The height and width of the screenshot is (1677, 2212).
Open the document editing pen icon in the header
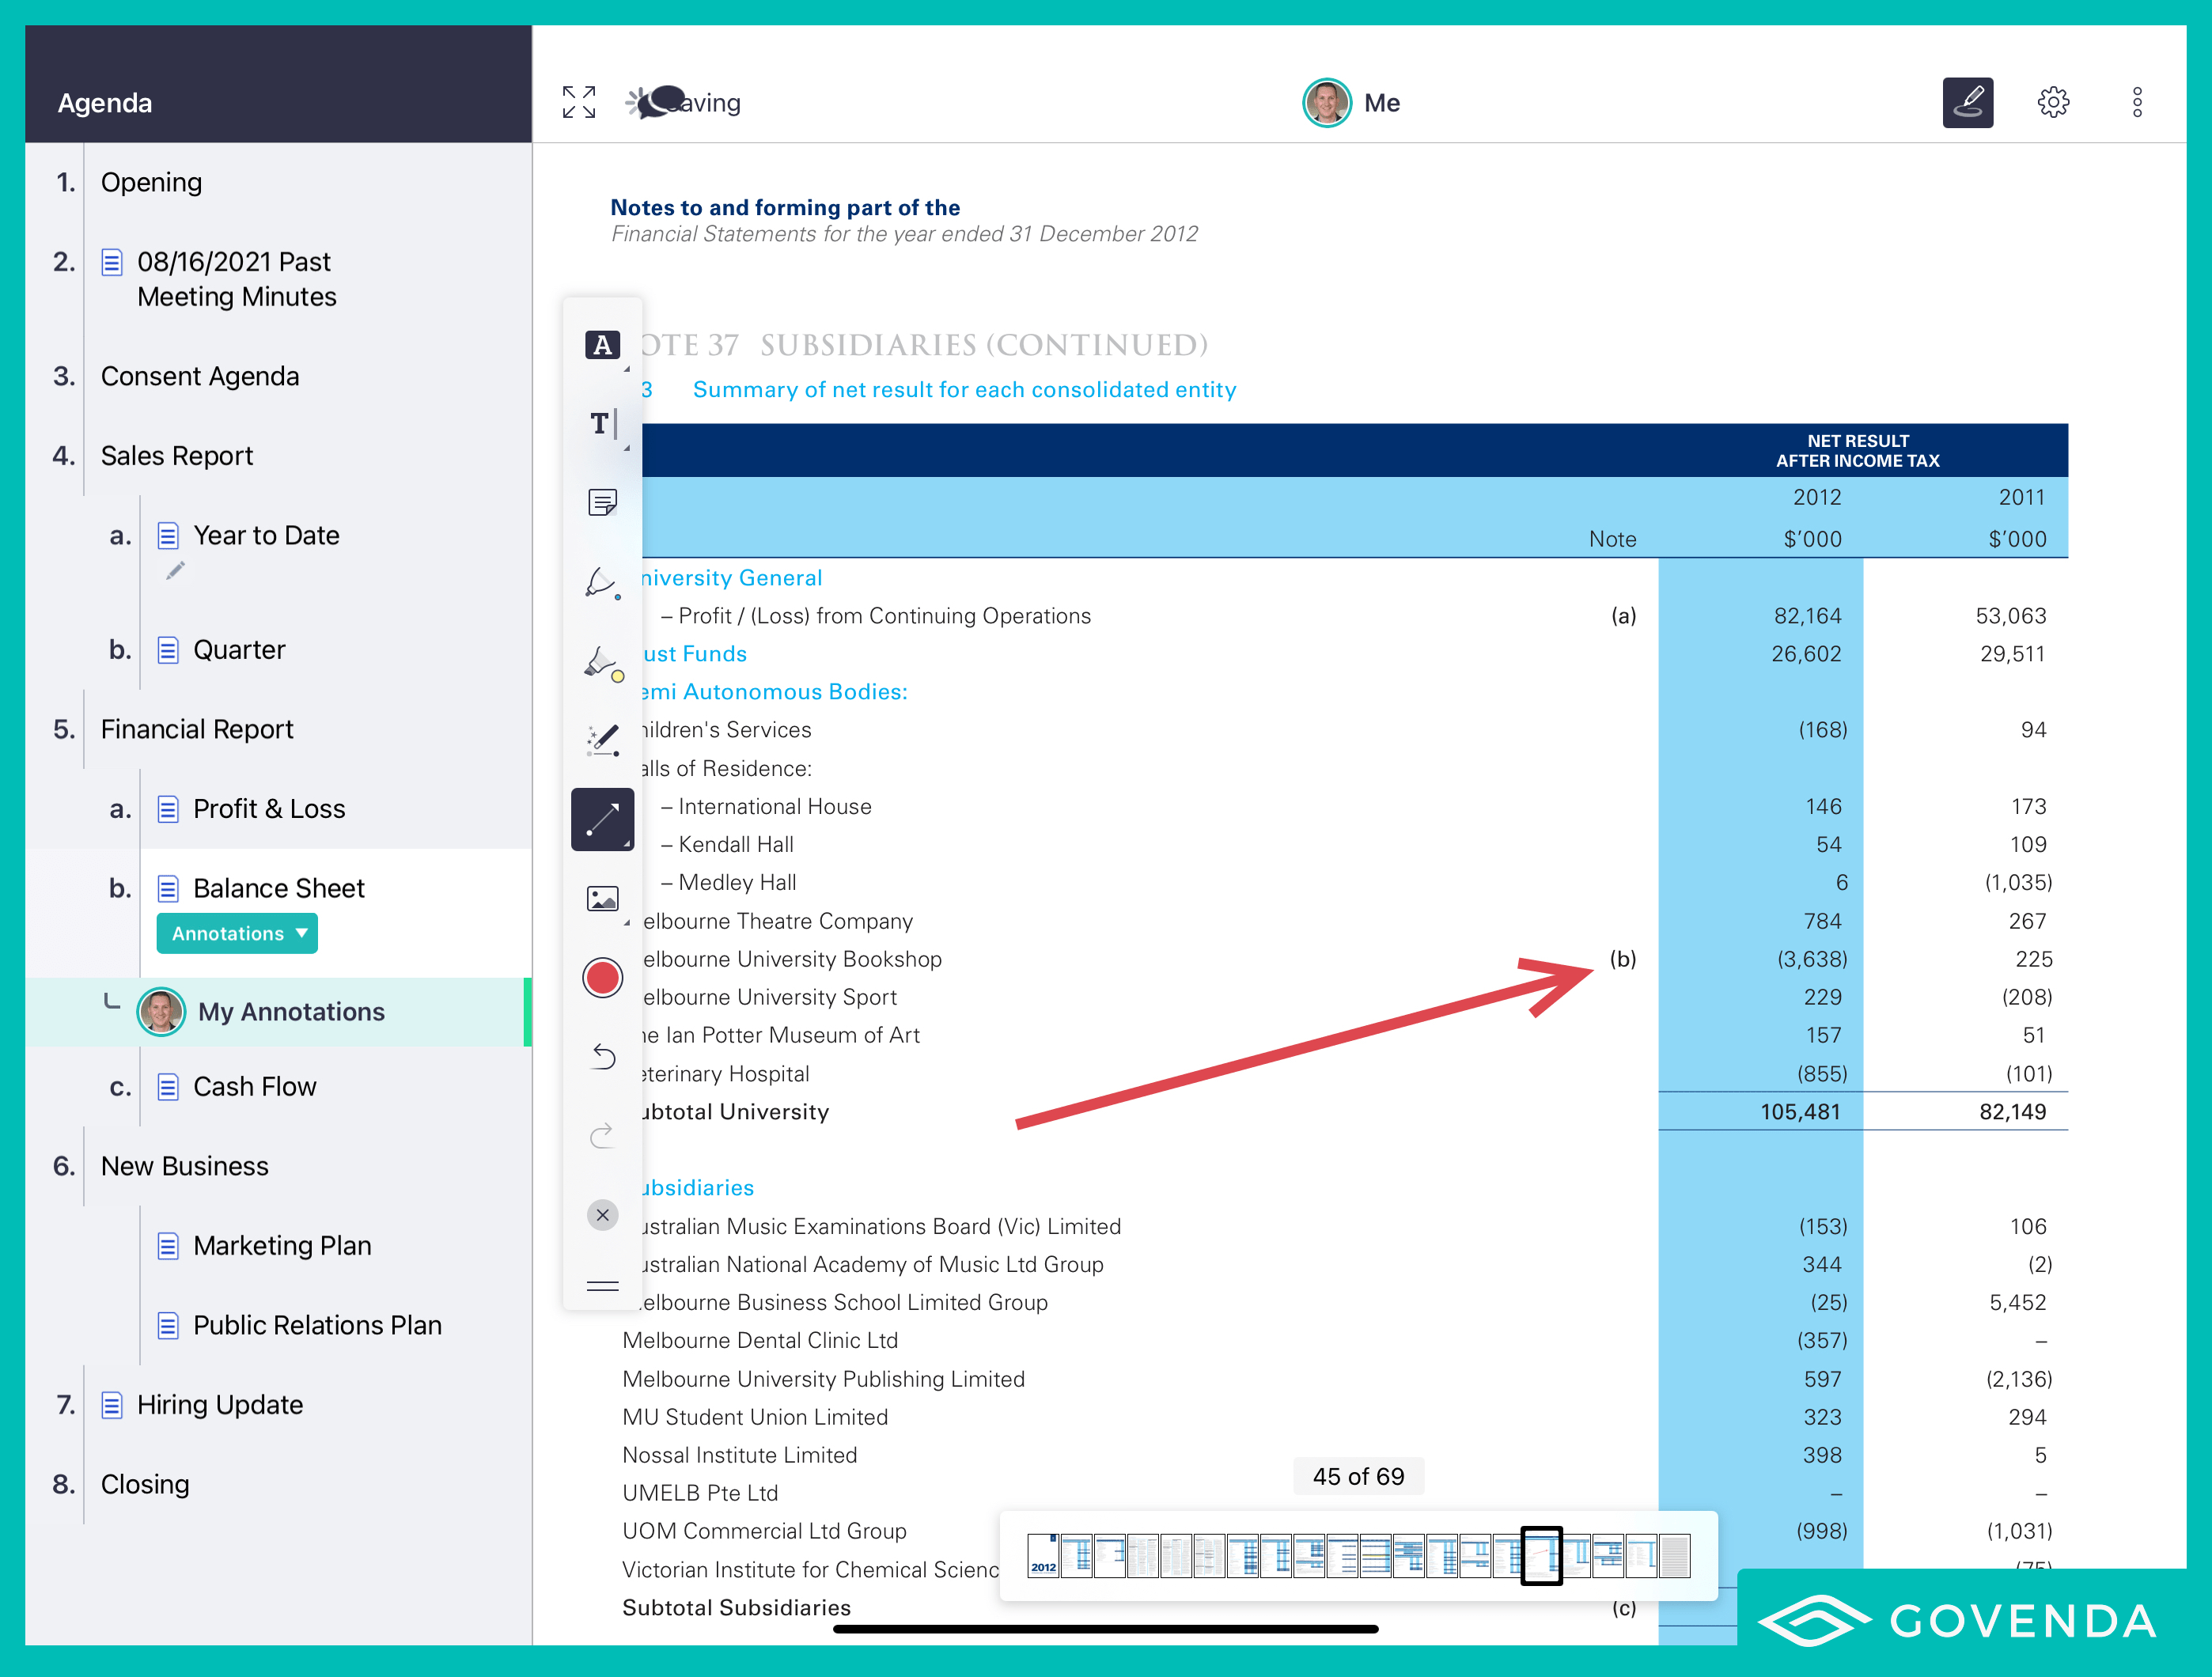[1967, 101]
